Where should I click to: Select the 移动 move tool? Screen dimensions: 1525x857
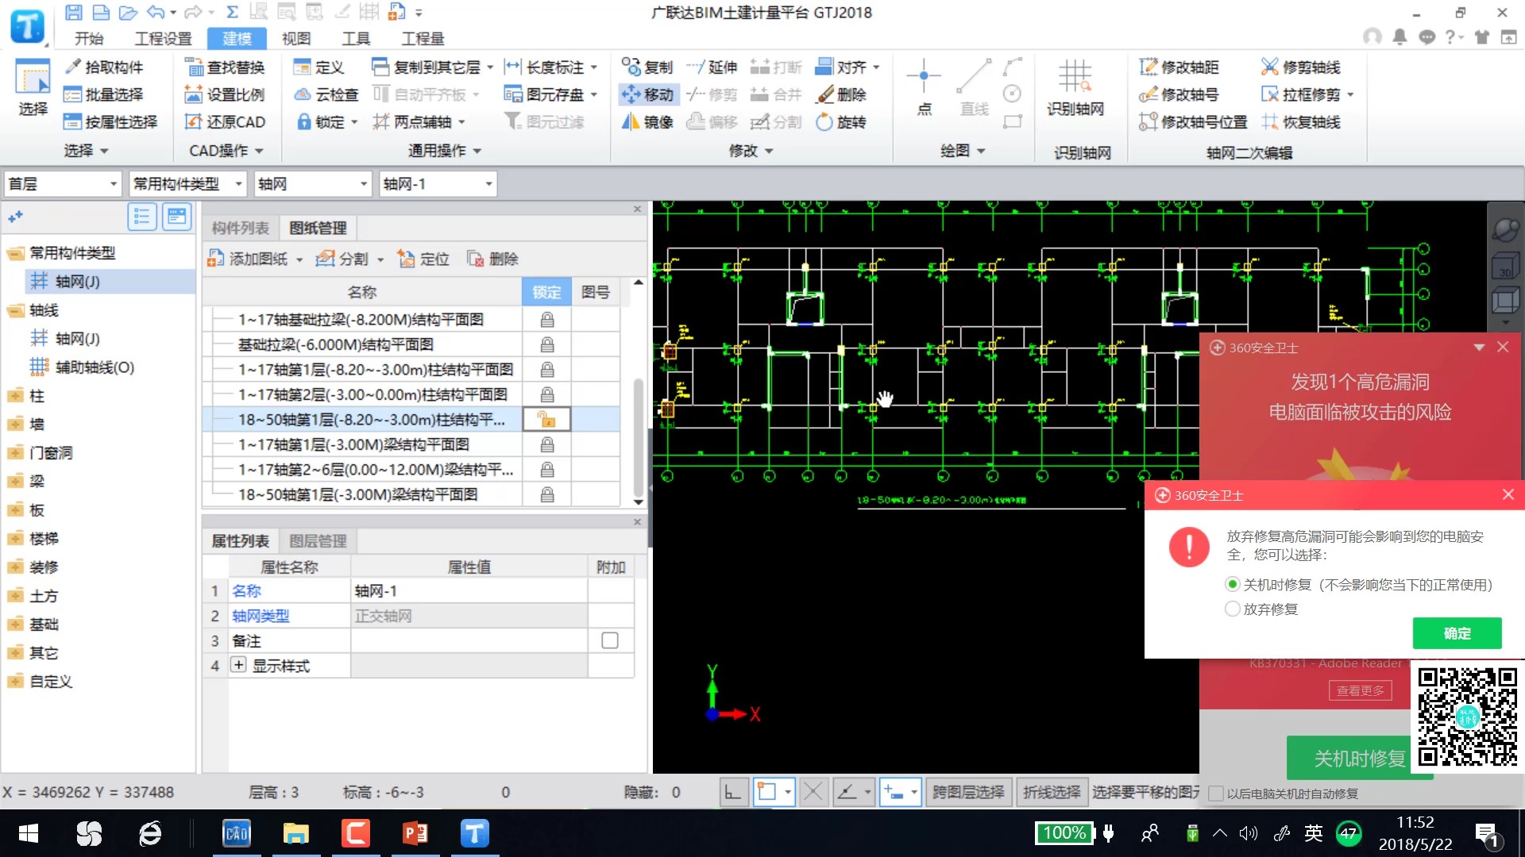[647, 94]
